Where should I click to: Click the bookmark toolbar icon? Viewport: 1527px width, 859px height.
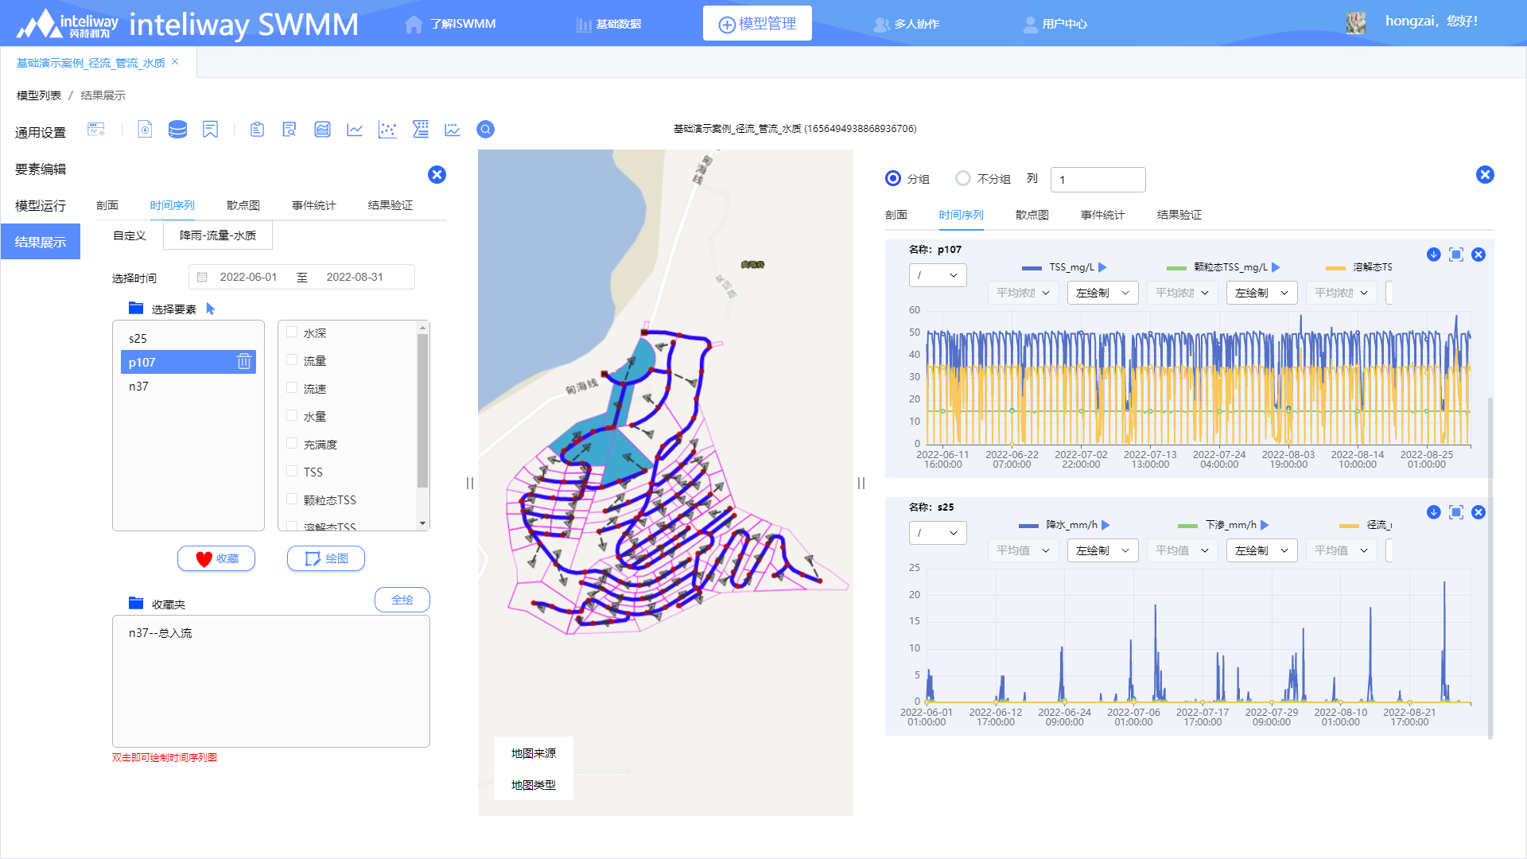(210, 130)
